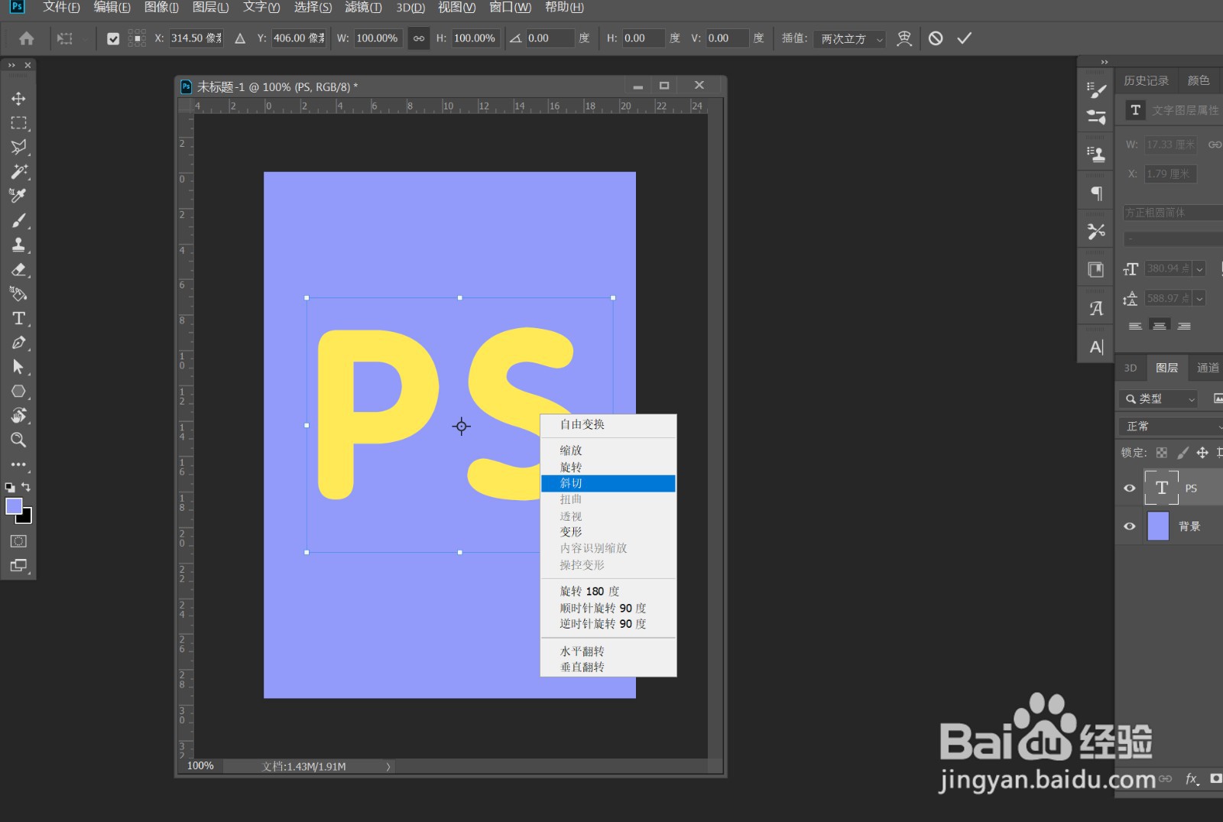
Task: Hide the PS text layer
Action: coord(1130,488)
